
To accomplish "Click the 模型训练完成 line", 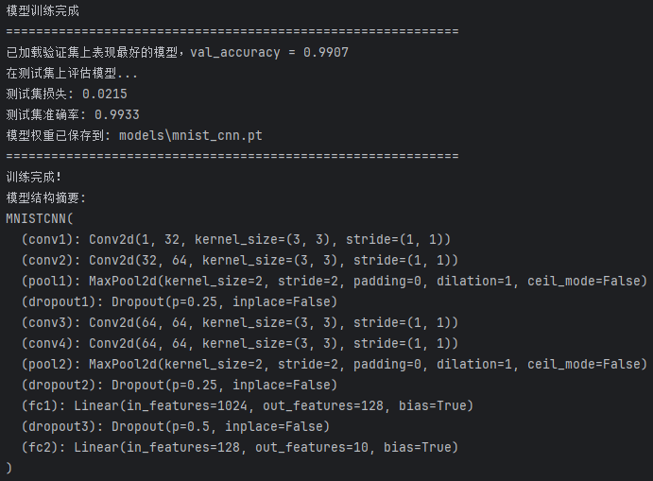I will click(x=43, y=11).
